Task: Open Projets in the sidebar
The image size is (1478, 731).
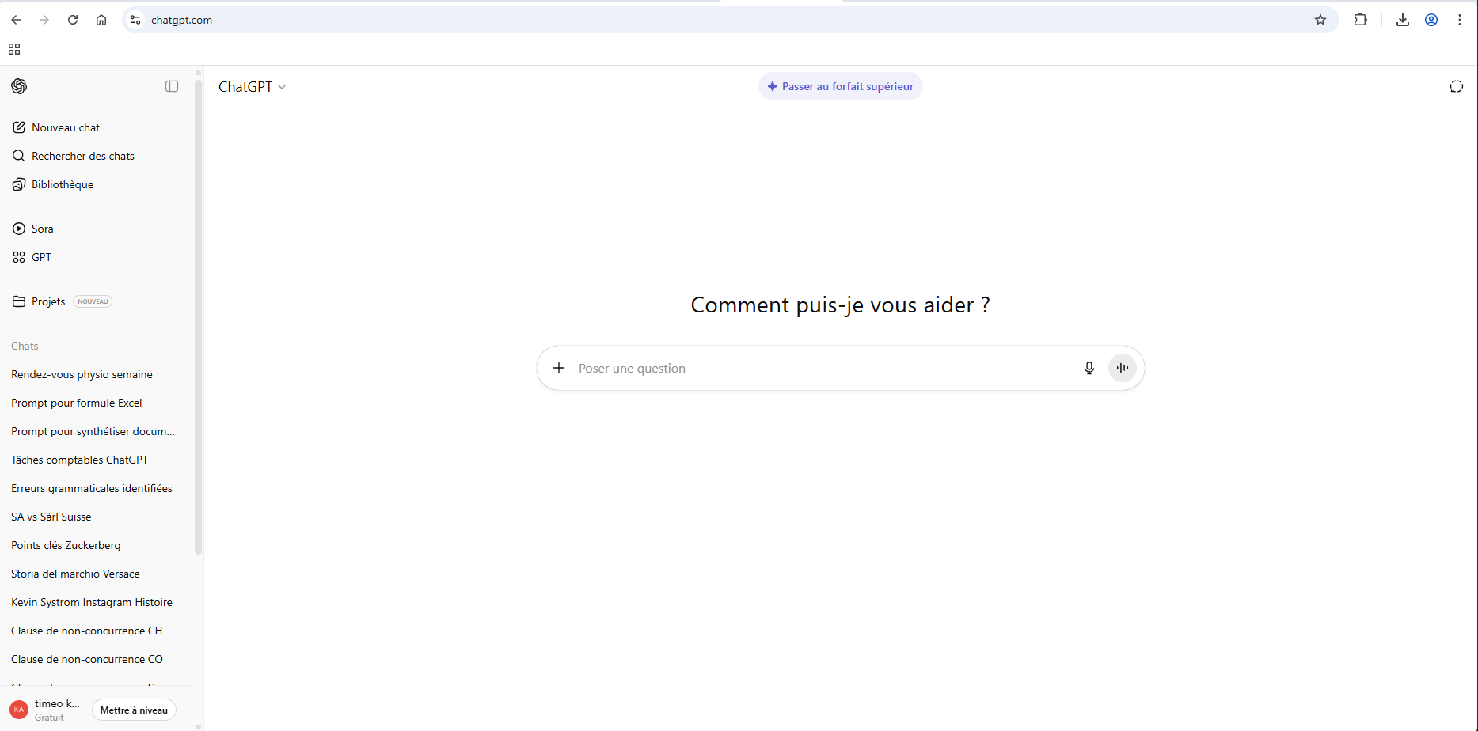Action: tap(48, 301)
